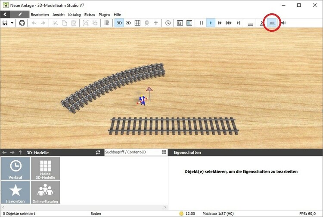This screenshot has width=323, height=217.
Task: Click the save layout icon
Action: click(x=5, y=23)
